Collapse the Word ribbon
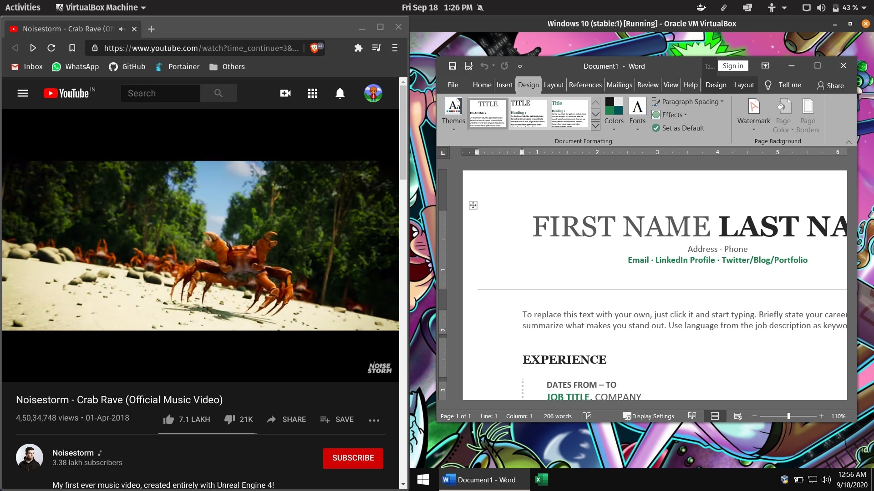Screen dimensions: 874x491 point(849,142)
